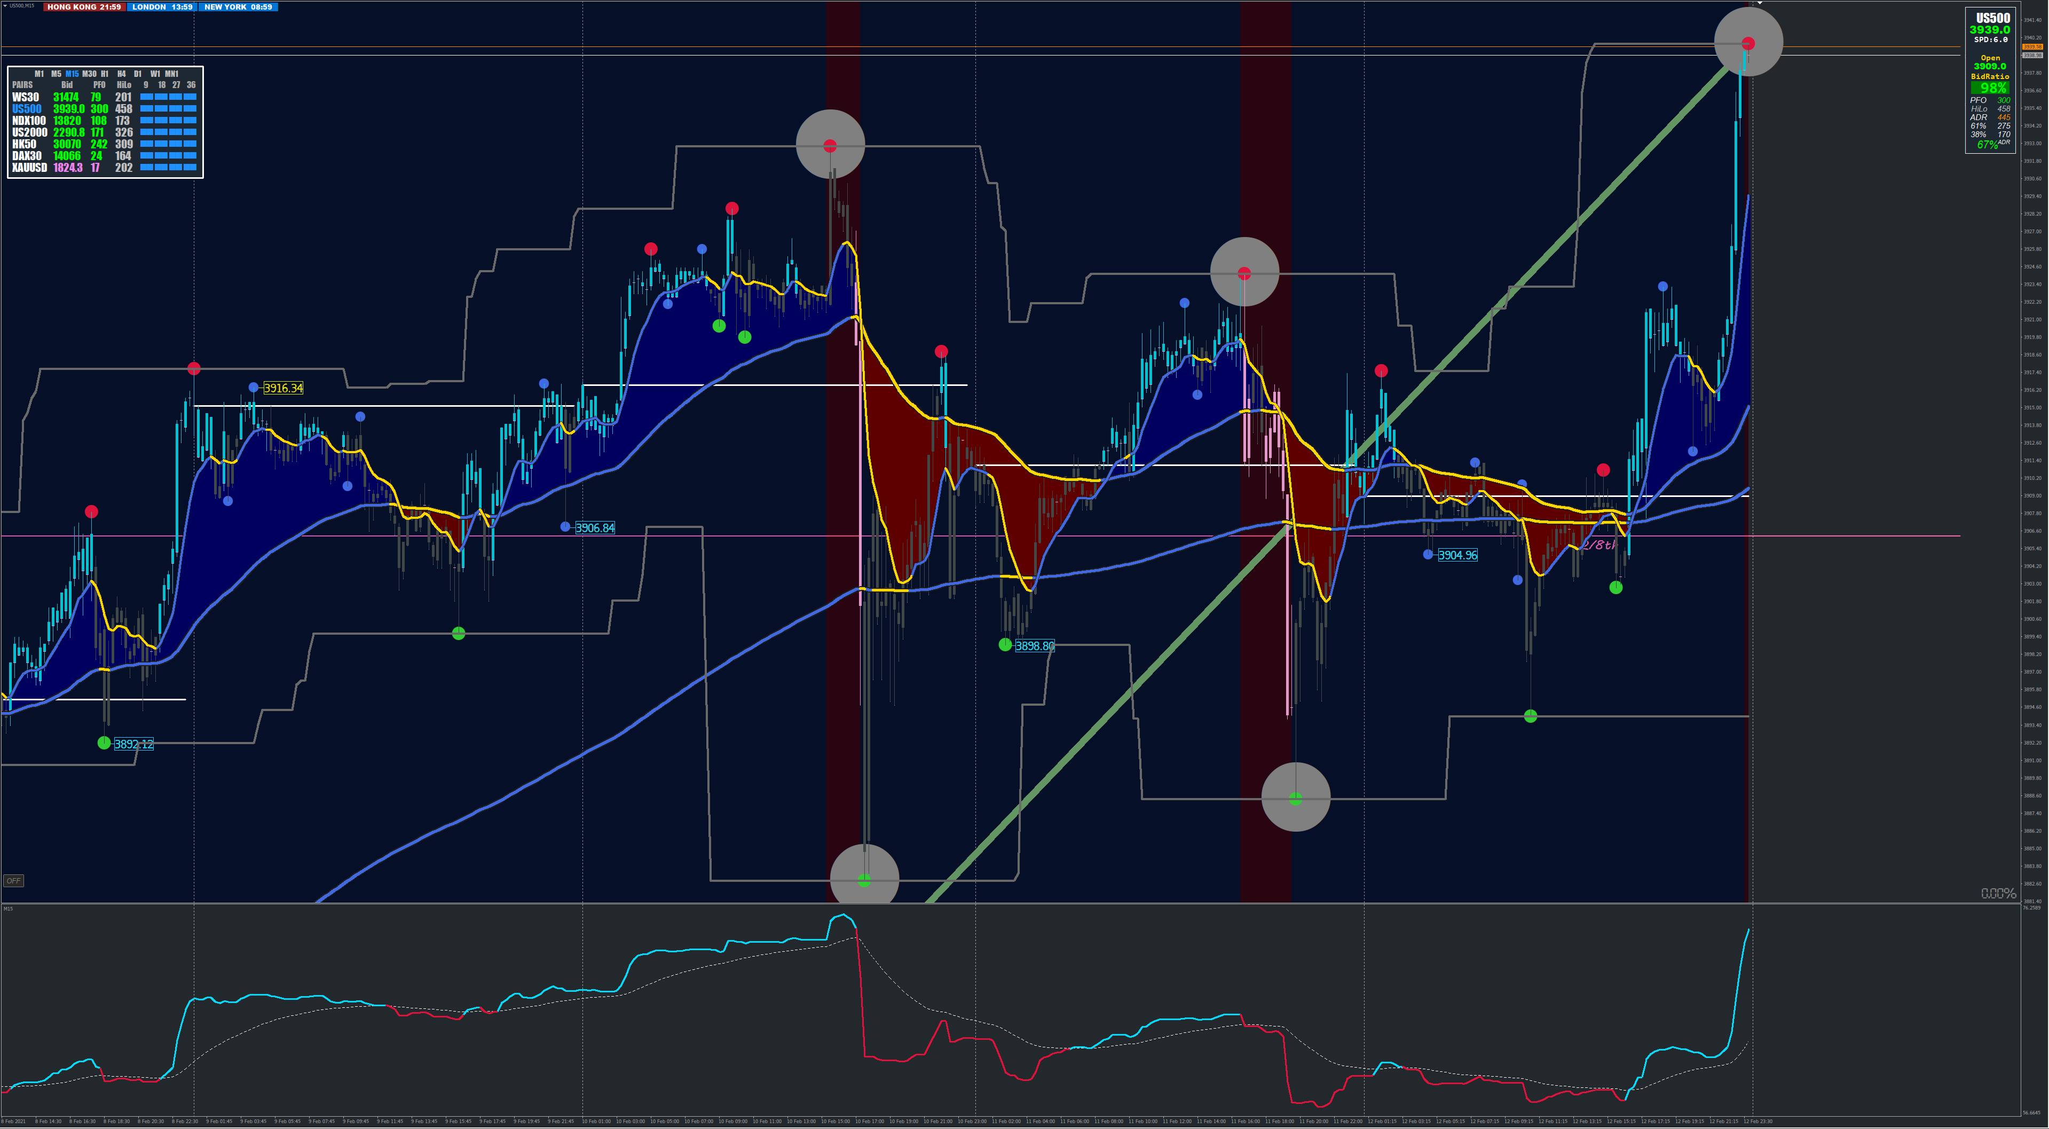This screenshot has height=1129, width=2049.
Task: Switch dashboard timeframe to M1
Action: 39,74
